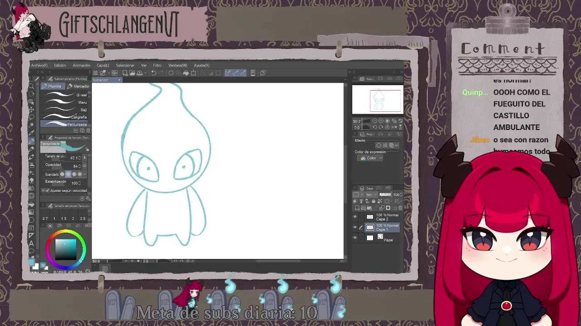Viewport: 581px width, 326px height.
Task: Toggle the checkbox next to Papel layer
Action: 361,238
